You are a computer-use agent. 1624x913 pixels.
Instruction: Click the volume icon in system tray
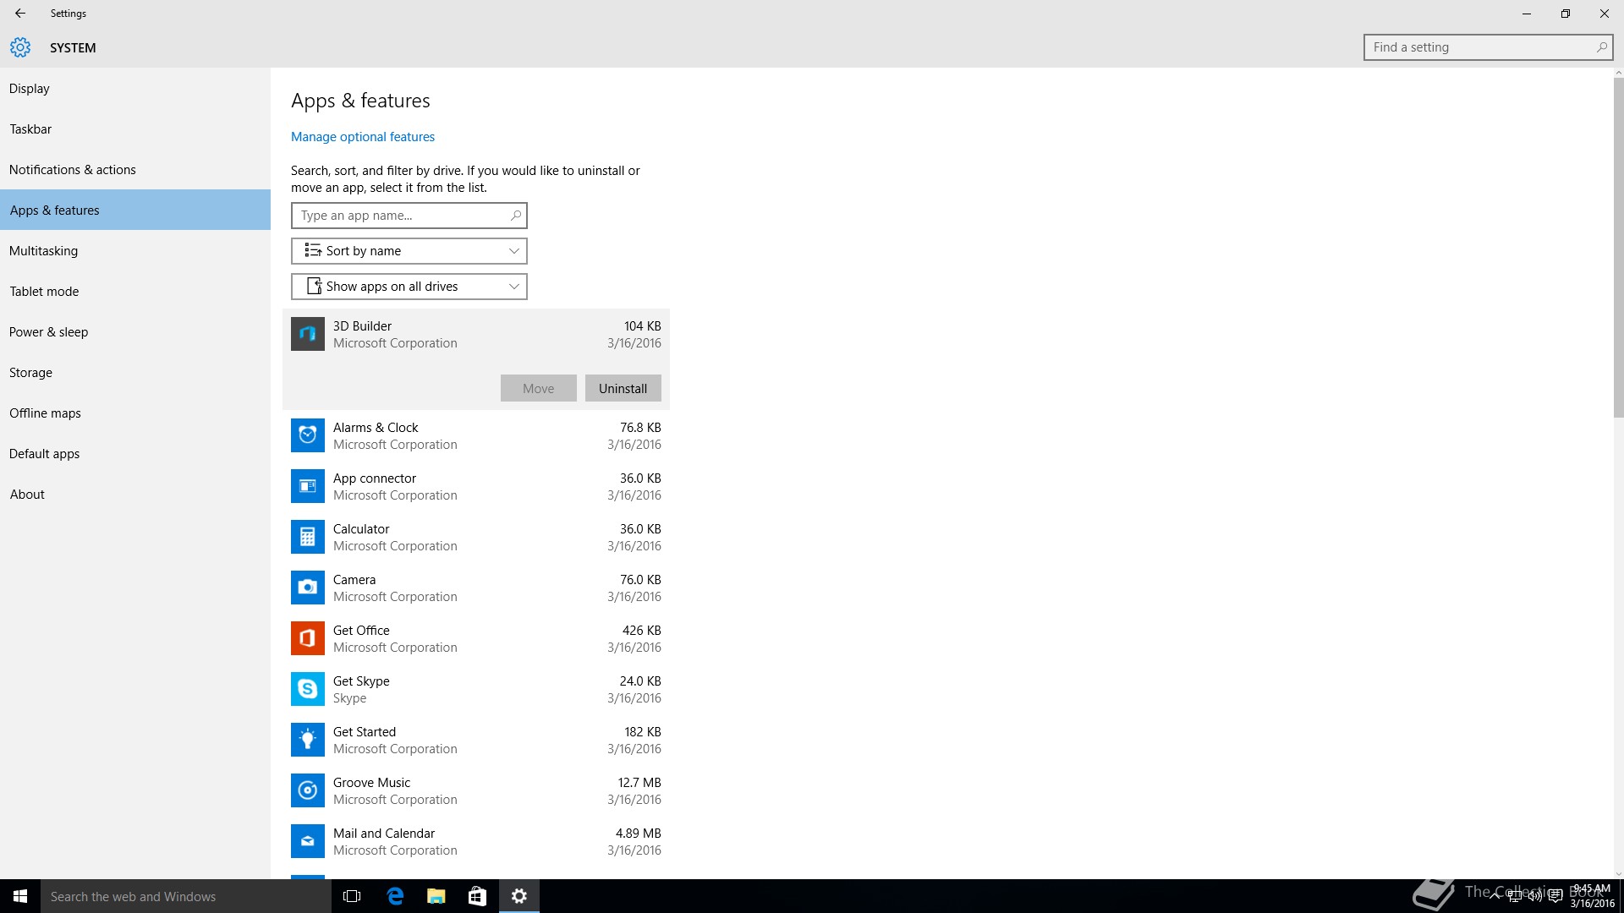click(1534, 896)
